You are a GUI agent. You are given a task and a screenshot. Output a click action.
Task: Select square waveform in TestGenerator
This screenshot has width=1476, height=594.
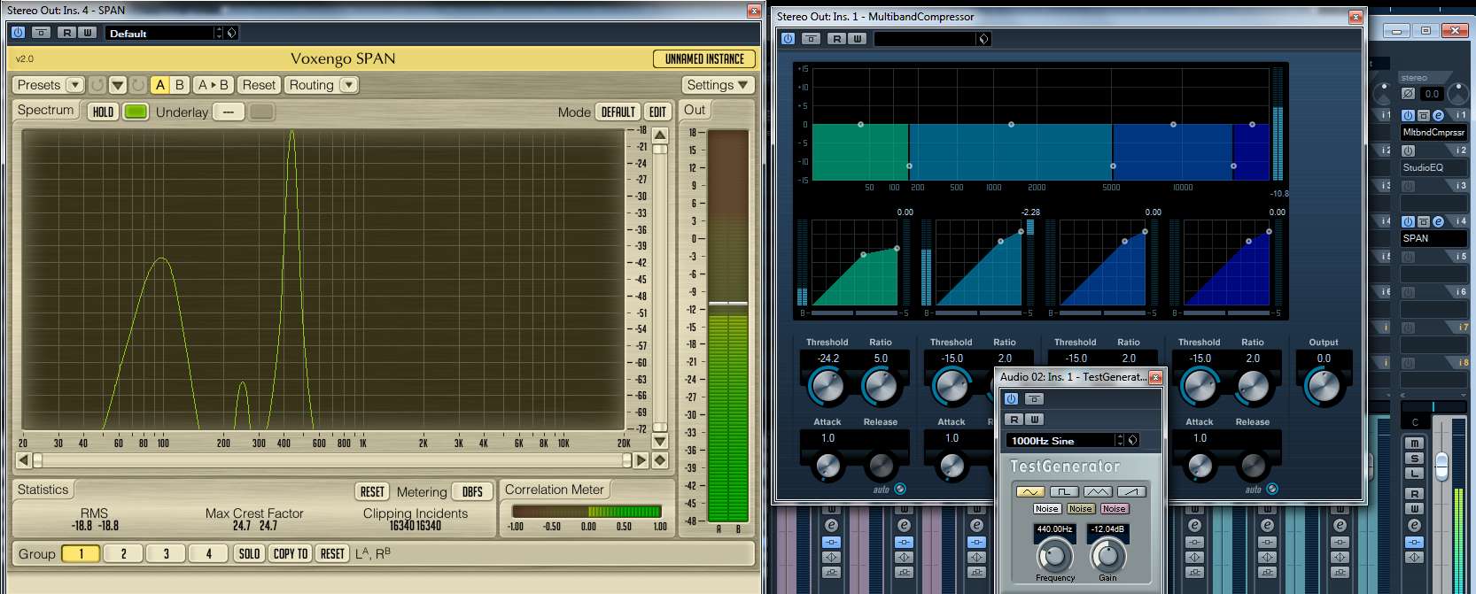(1063, 491)
